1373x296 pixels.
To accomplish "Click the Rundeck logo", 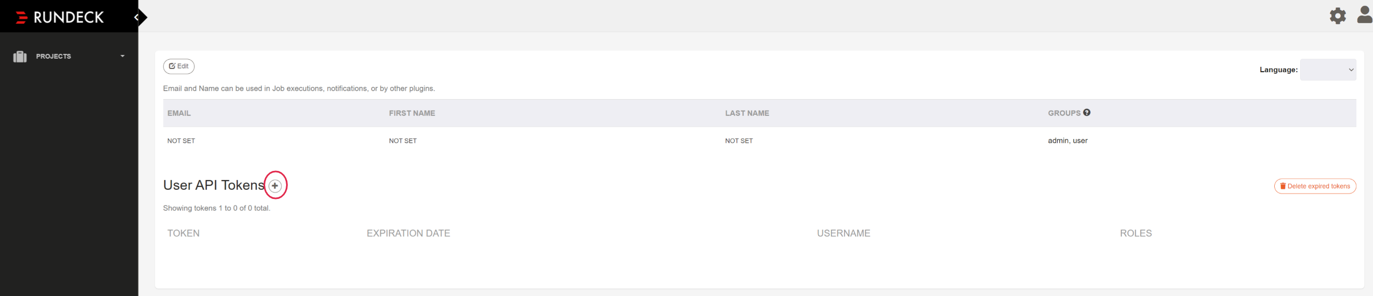I will tap(60, 17).
